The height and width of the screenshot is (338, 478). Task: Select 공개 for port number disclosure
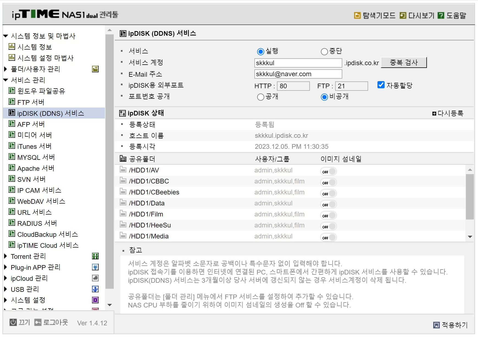[260, 97]
